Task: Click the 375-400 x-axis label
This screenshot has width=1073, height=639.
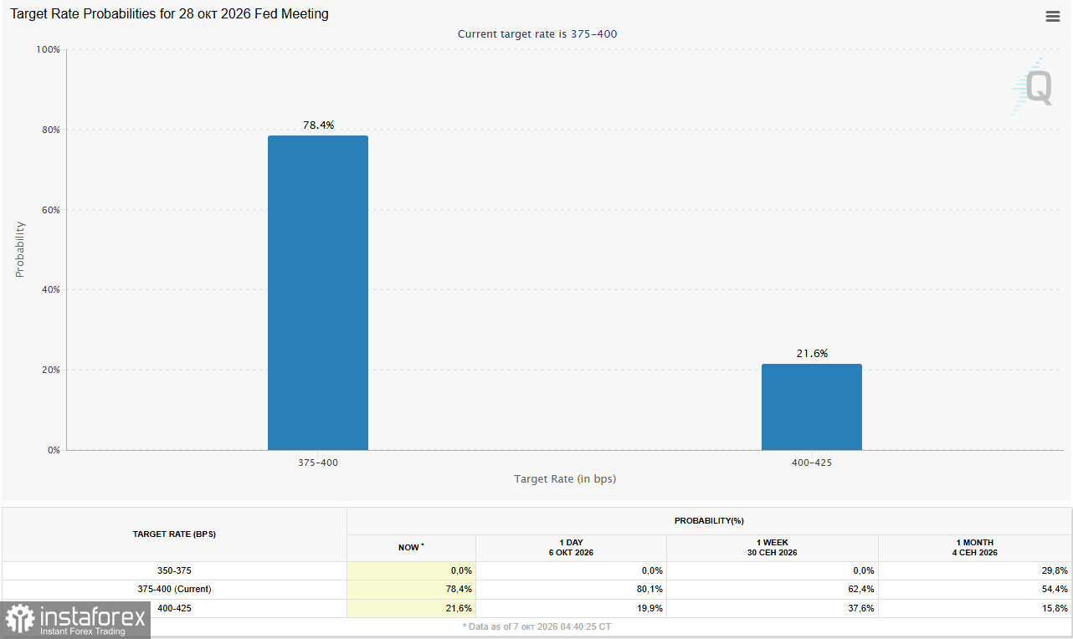Action: pos(318,463)
